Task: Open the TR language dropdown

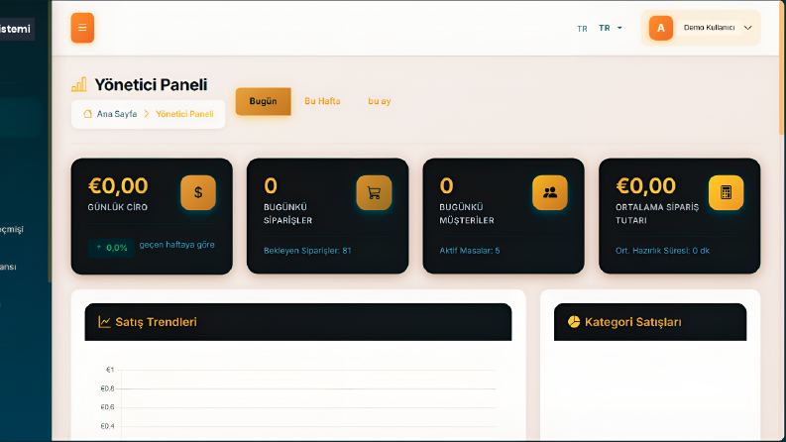Action: (611, 28)
